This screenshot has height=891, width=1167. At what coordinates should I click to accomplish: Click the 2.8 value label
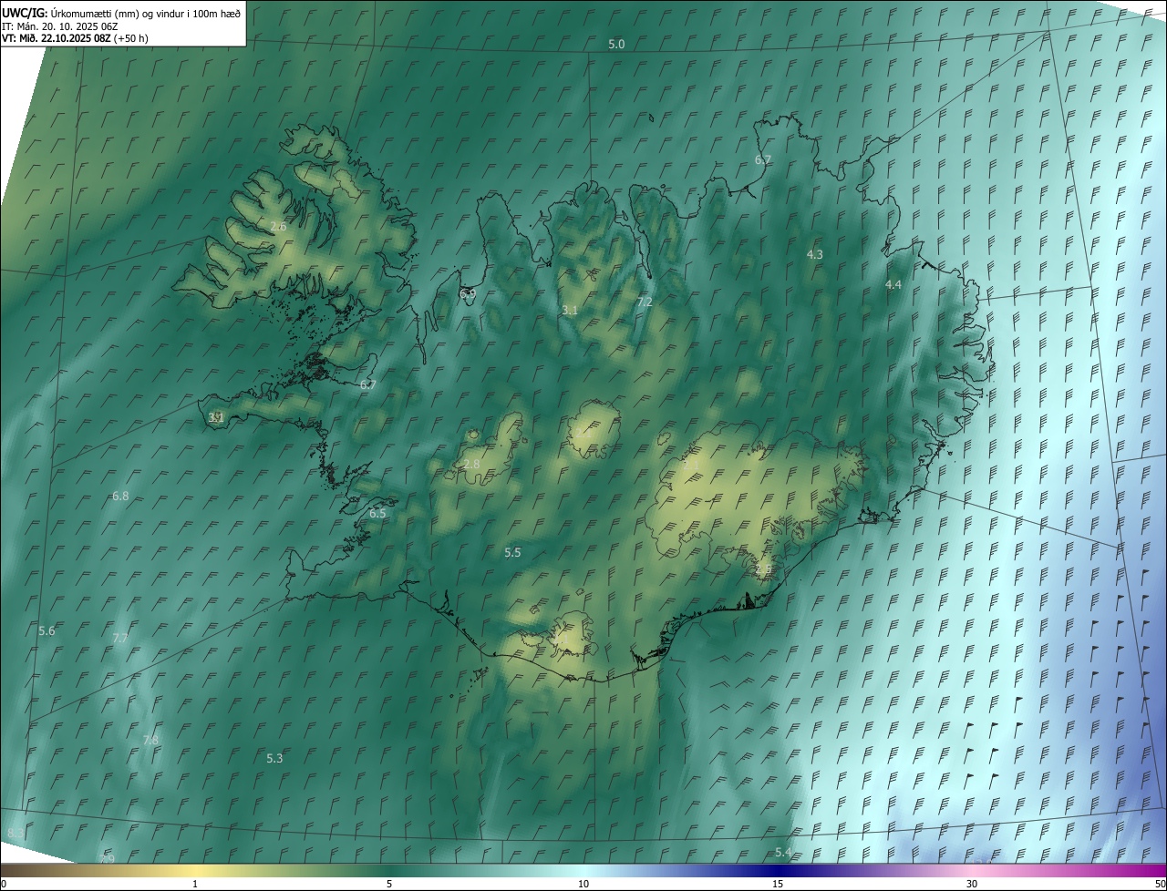(471, 465)
